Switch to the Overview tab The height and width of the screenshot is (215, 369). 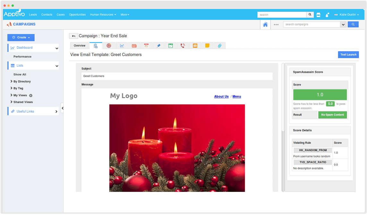click(x=80, y=46)
